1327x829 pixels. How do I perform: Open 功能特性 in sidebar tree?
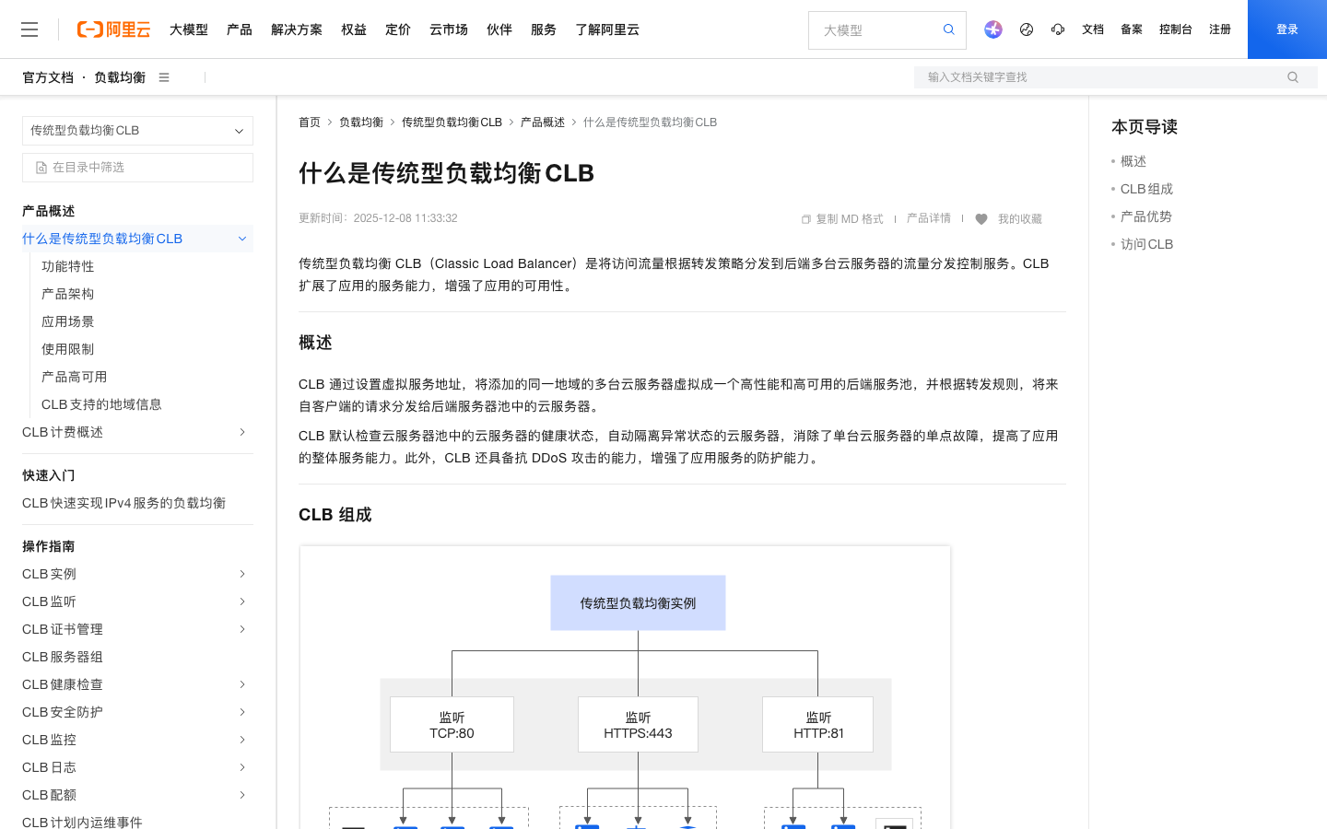(68, 266)
